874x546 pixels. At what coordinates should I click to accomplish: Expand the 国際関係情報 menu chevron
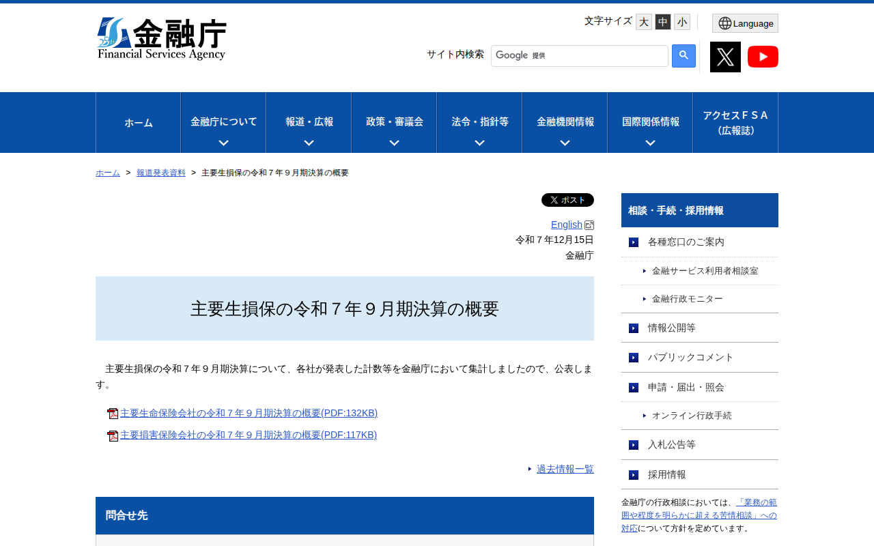click(x=650, y=143)
